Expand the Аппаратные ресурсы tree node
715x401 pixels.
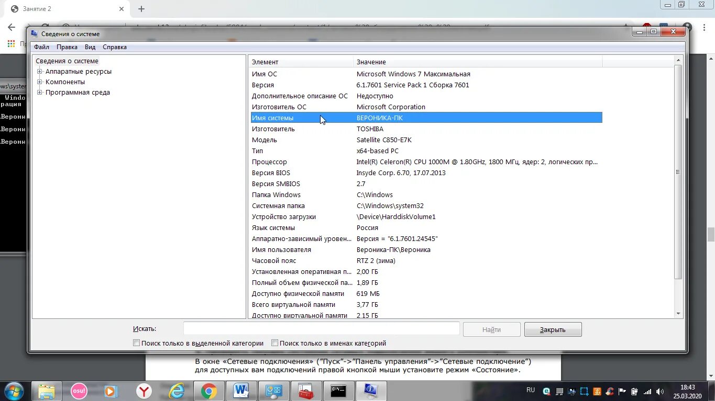[40, 72]
